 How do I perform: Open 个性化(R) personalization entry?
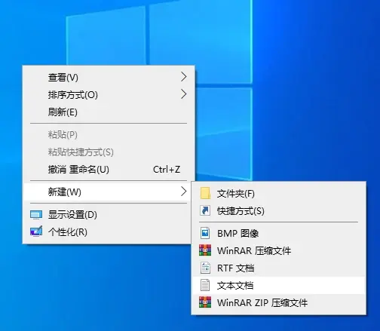tap(109, 231)
